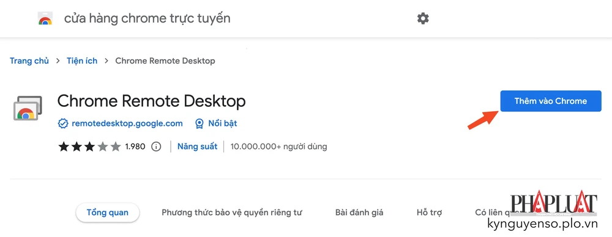This screenshot has height=237, width=612.
Task: Open the Năng suất category link
Action: click(198, 147)
